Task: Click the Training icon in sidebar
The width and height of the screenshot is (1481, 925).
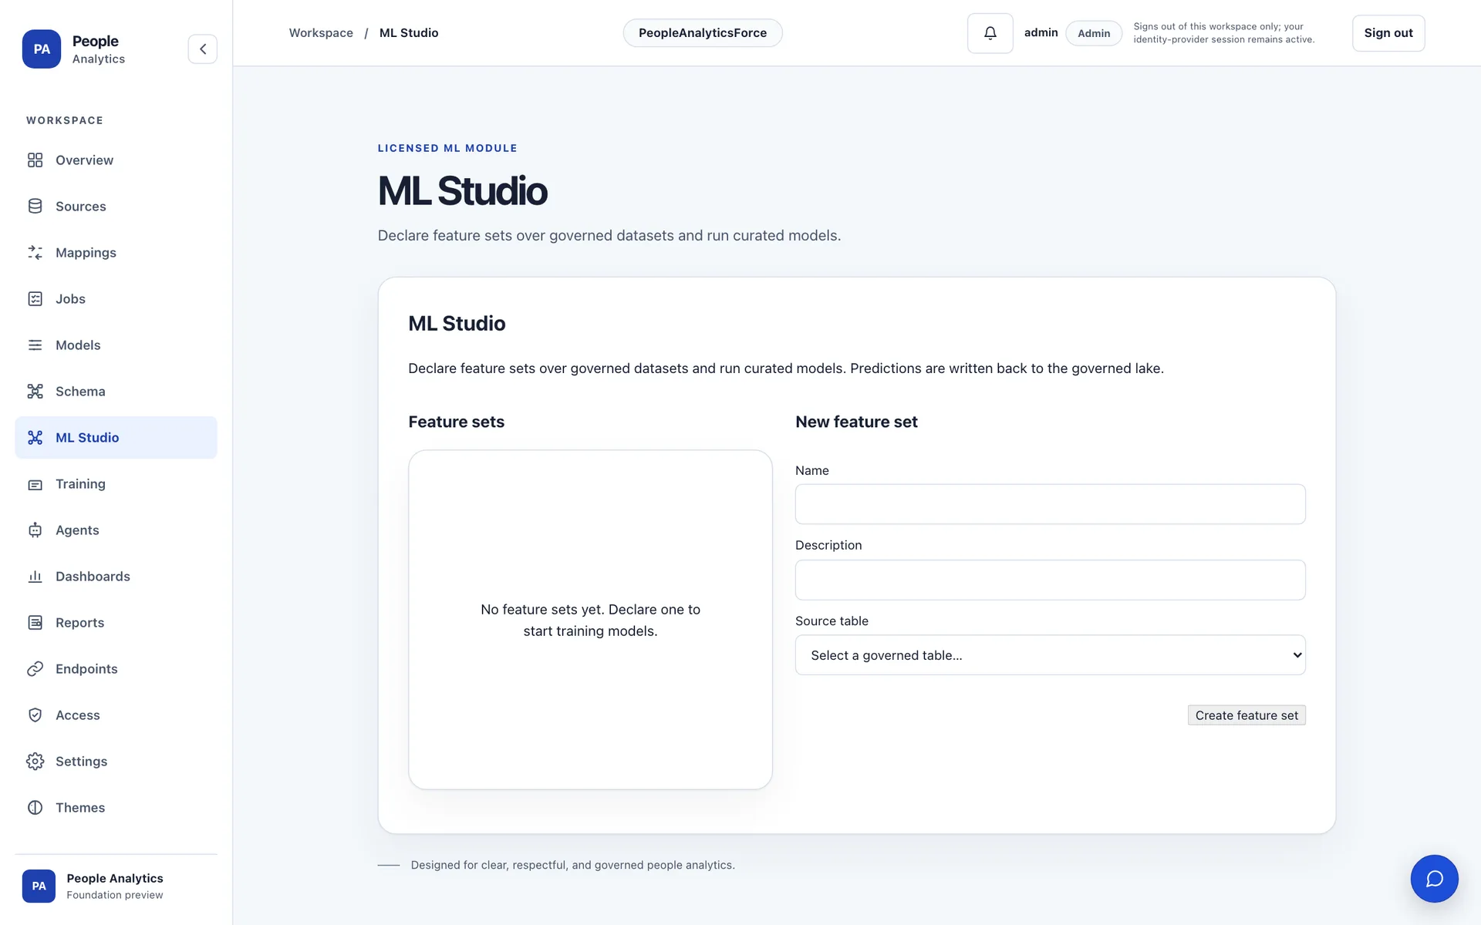Action: coord(35,484)
